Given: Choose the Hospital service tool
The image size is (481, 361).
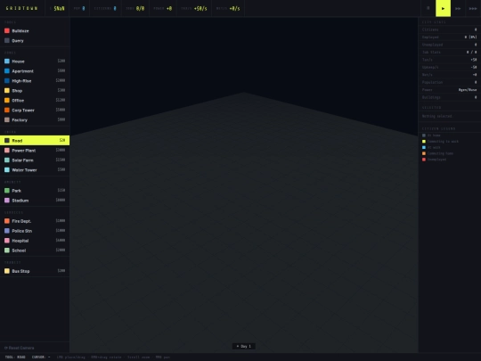Looking at the screenshot, I should pyautogui.click(x=35, y=241).
